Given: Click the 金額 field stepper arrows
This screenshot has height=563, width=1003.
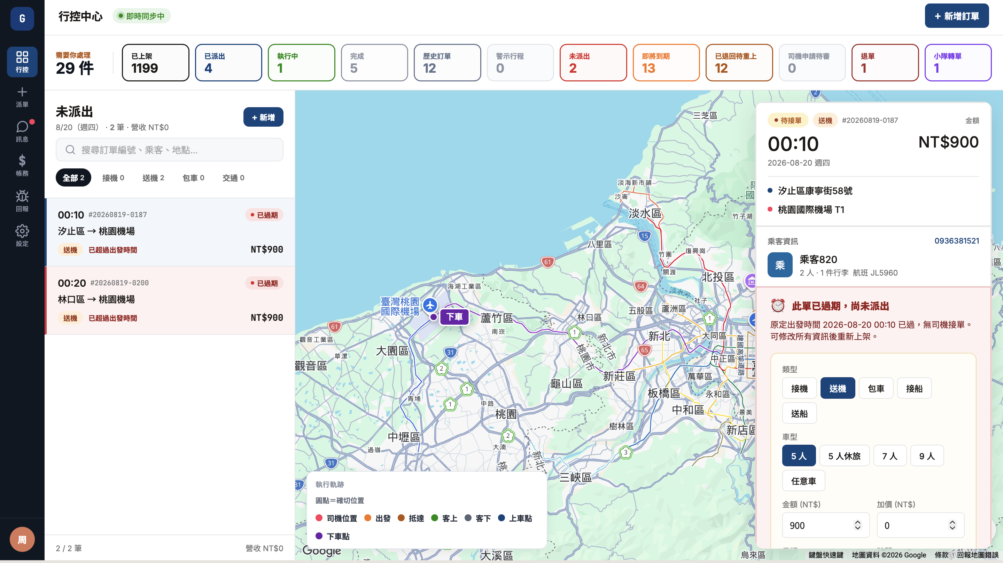Looking at the screenshot, I should point(857,525).
